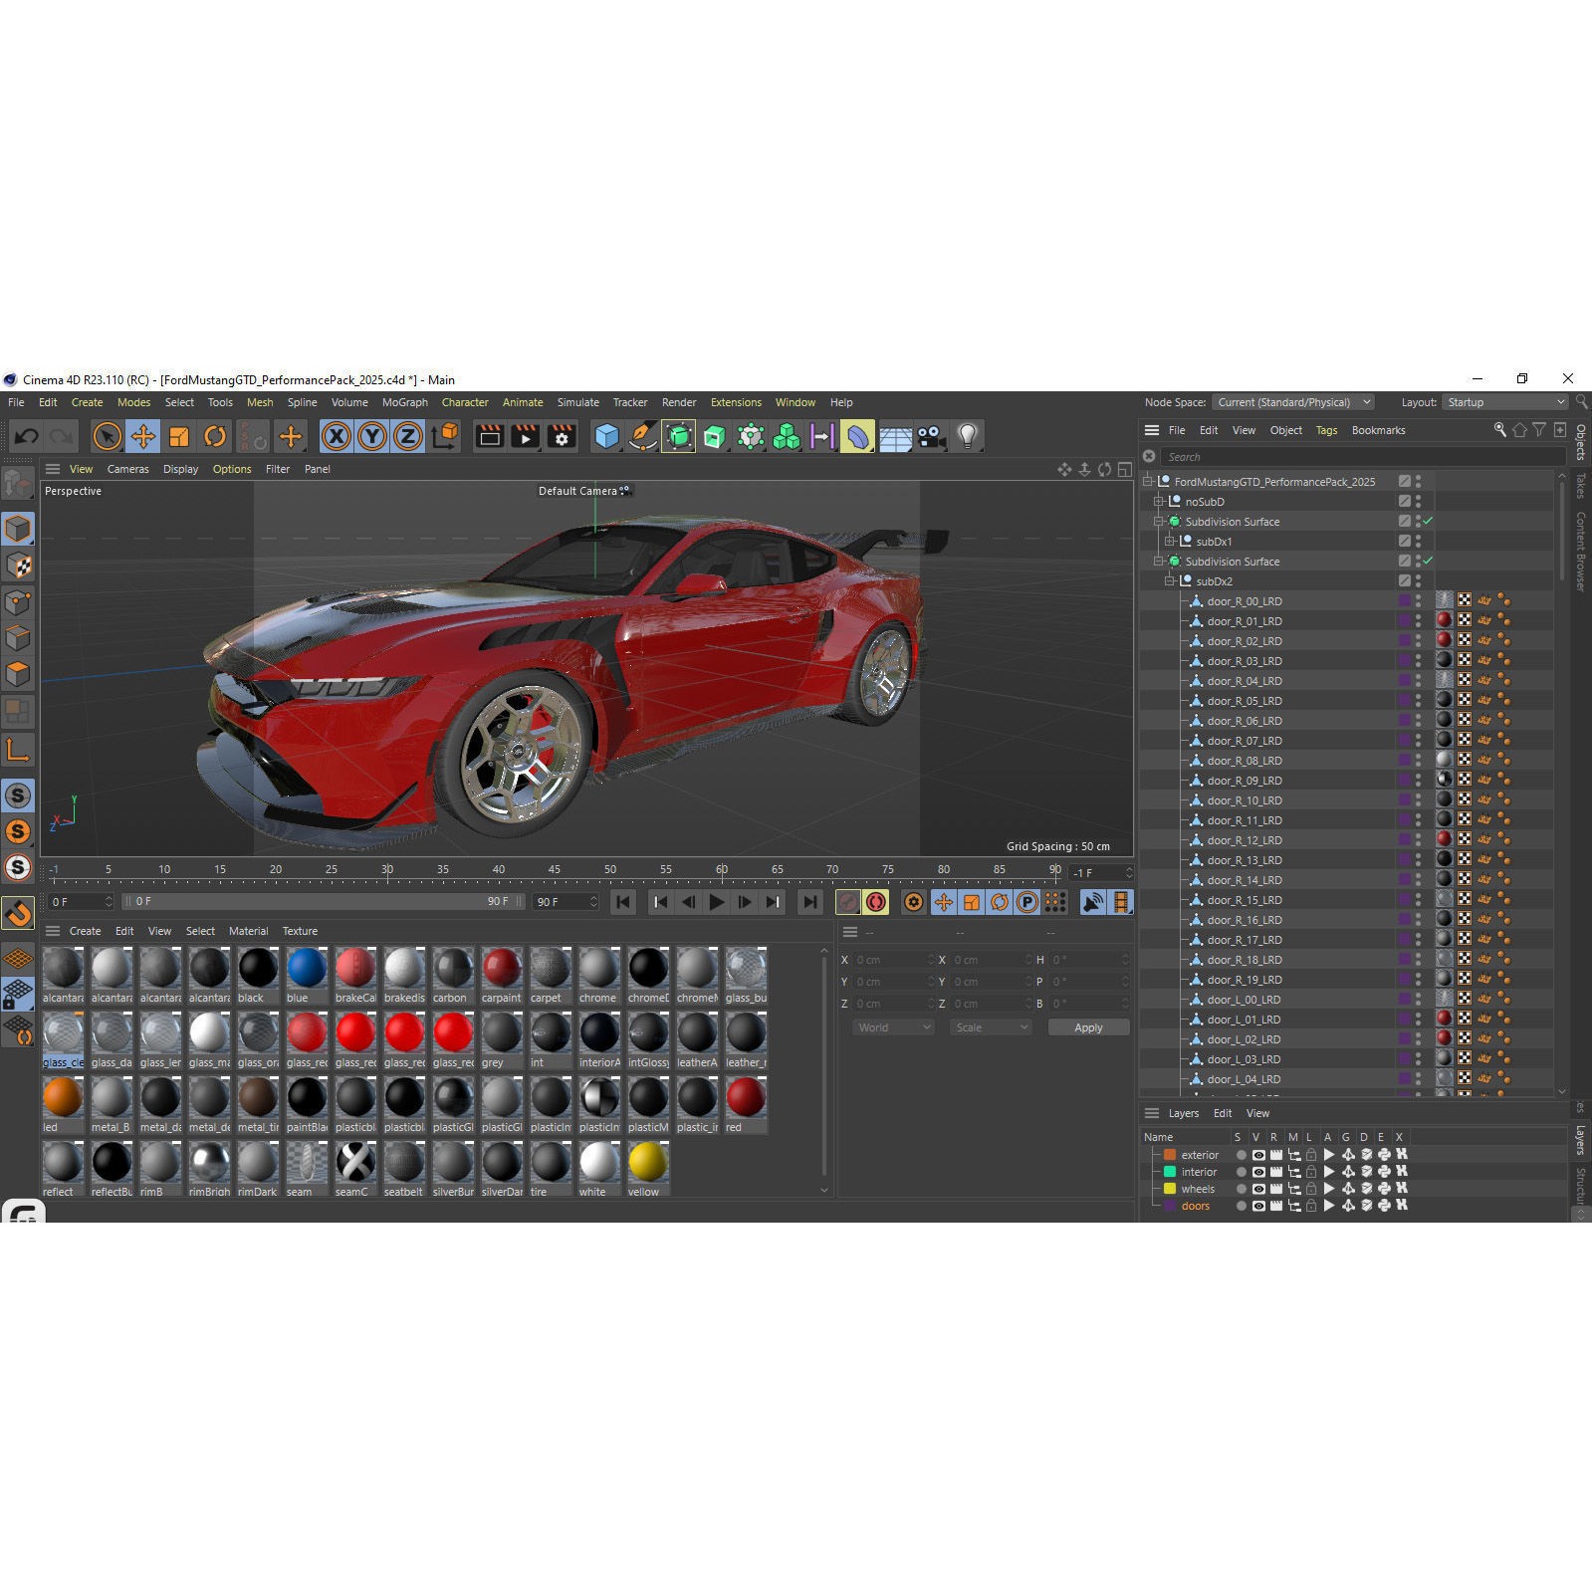Image resolution: width=1592 pixels, height=1592 pixels.
Task: Select the Spline Pen tool
Action: pos(643,436)
